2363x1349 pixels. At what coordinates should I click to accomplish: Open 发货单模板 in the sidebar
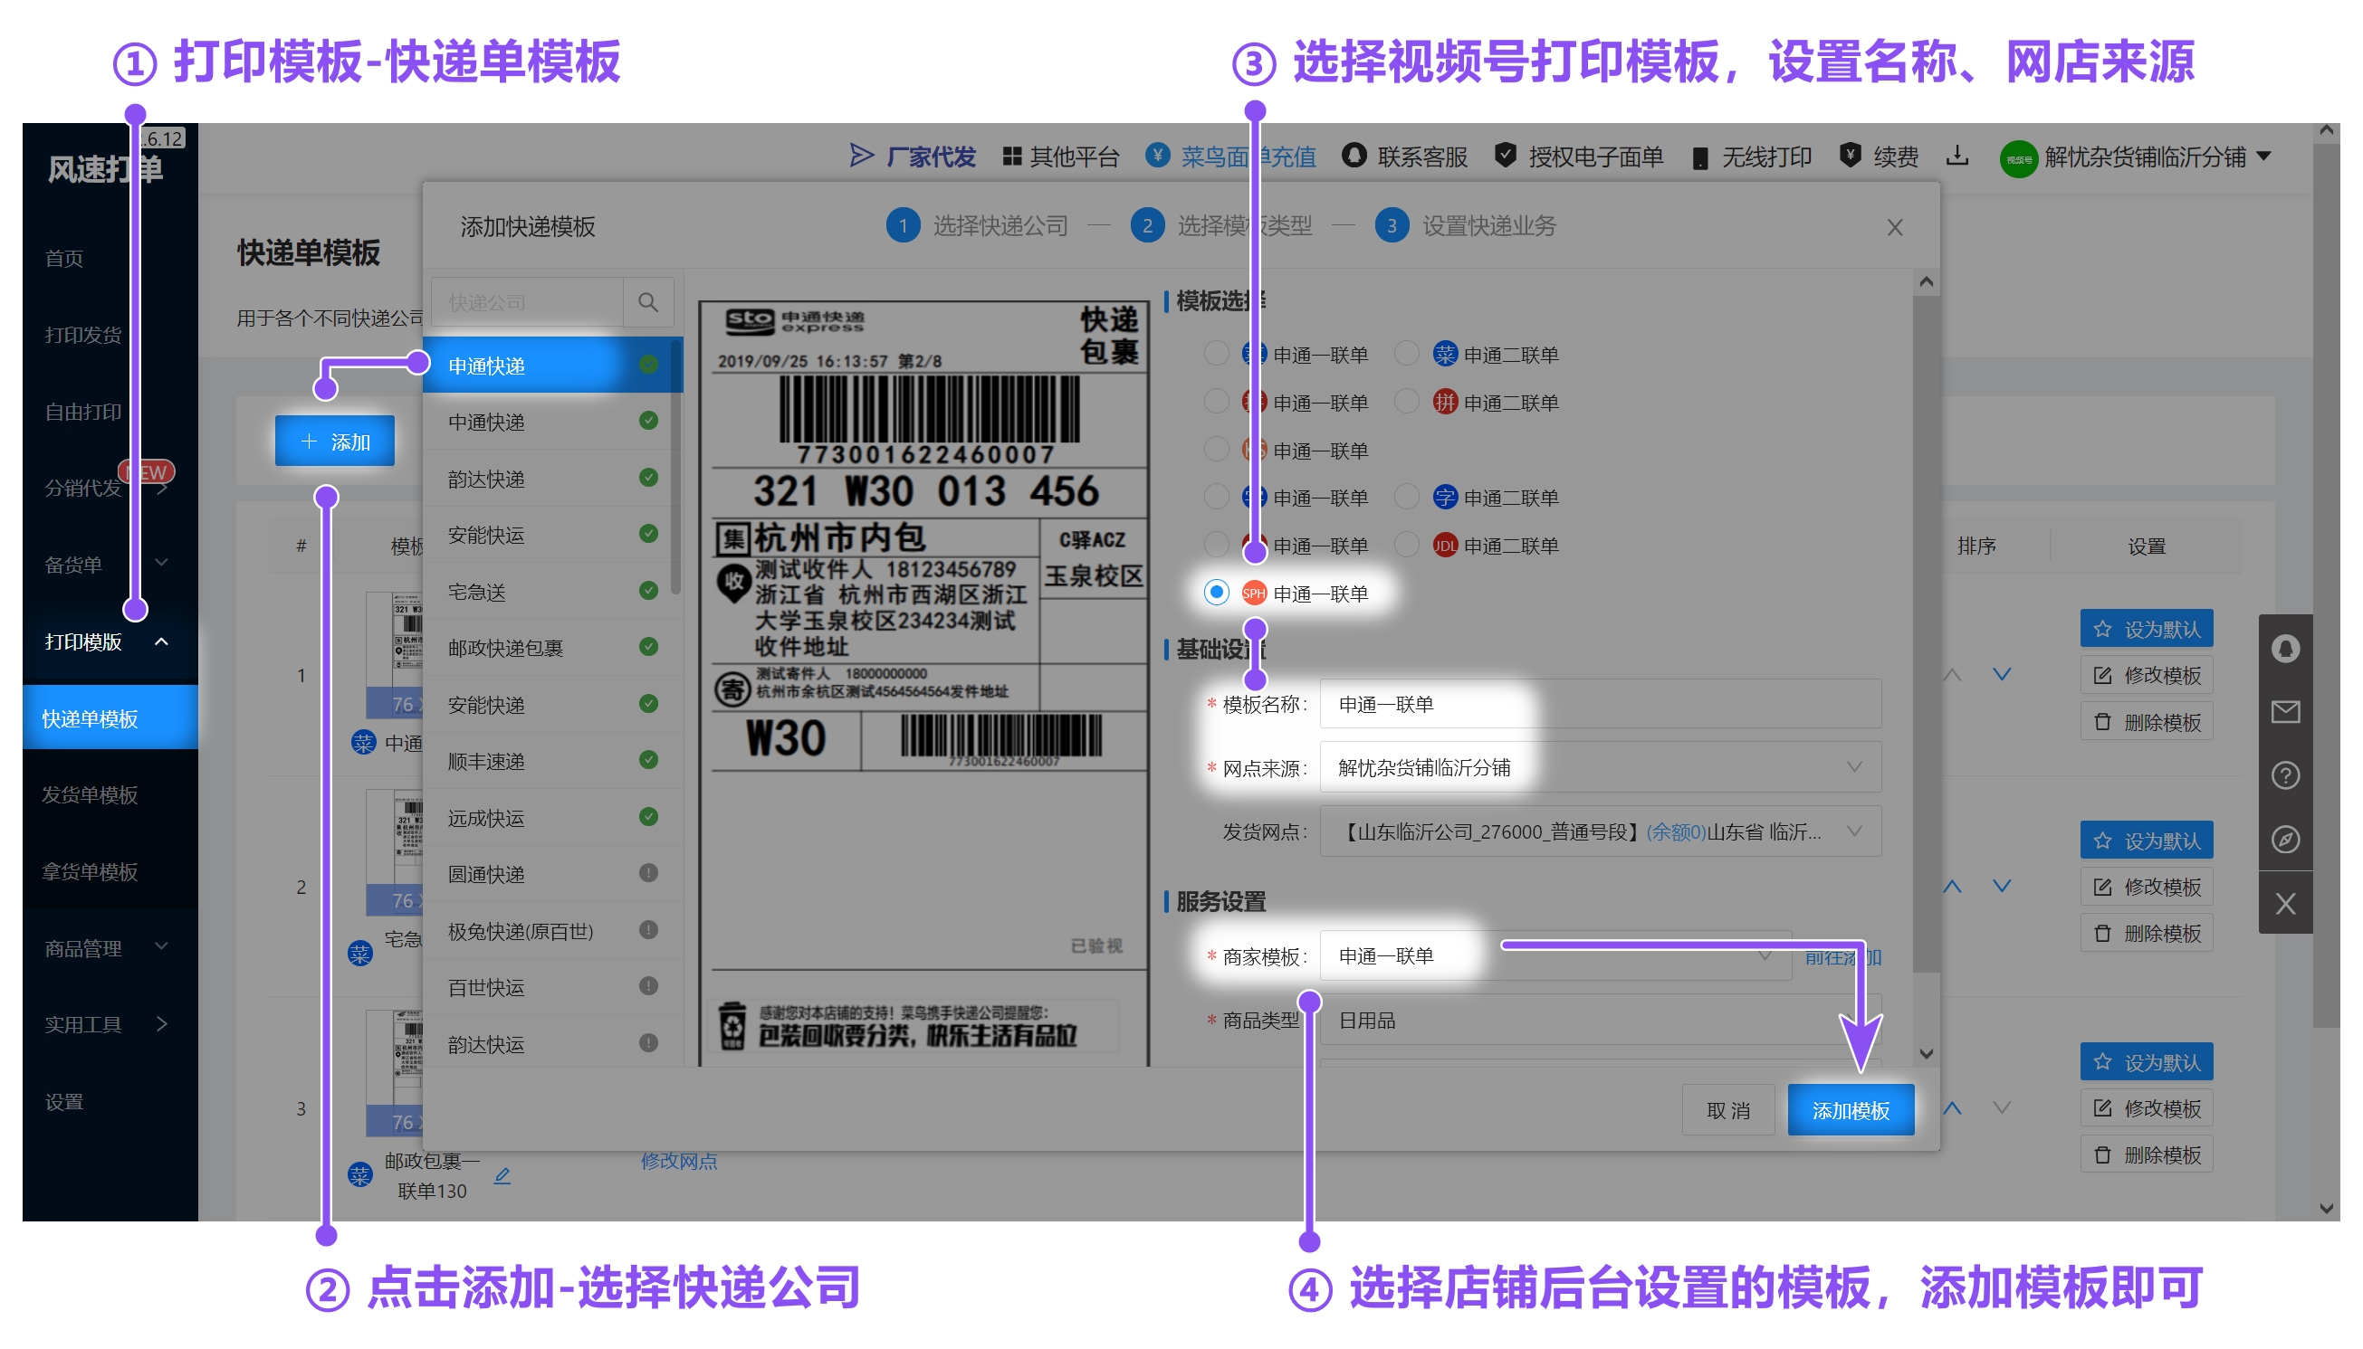tap(90, 794)
